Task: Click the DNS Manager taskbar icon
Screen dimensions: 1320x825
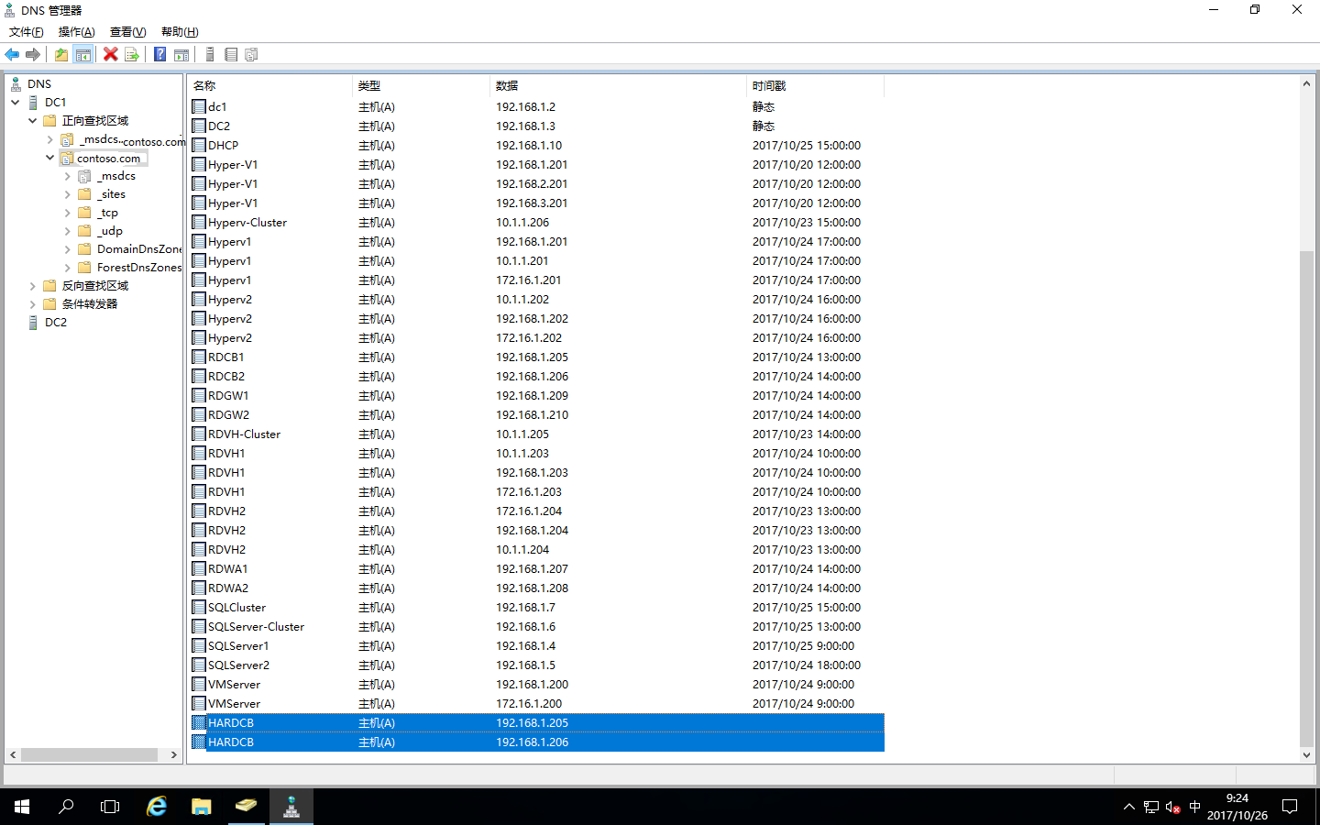Action: (291, 807)
